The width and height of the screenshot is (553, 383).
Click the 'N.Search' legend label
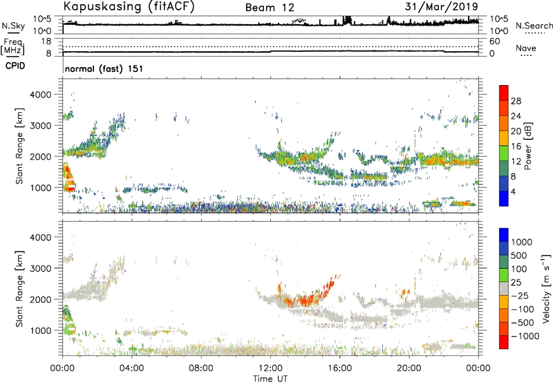(534, 26)
